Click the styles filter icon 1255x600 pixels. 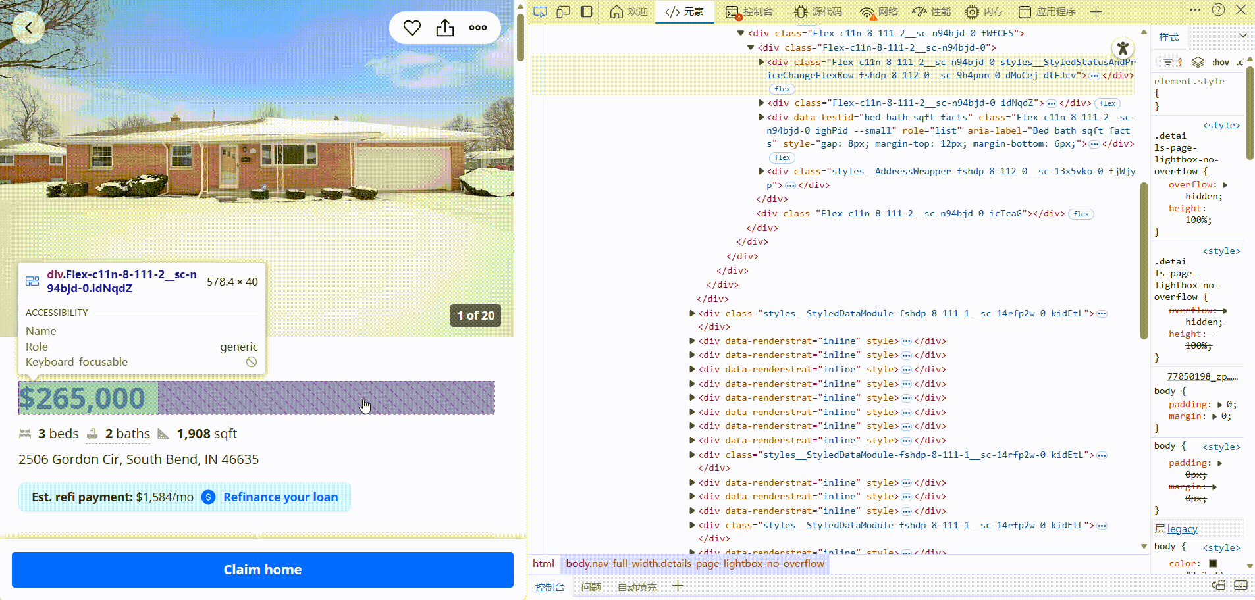1167,62
